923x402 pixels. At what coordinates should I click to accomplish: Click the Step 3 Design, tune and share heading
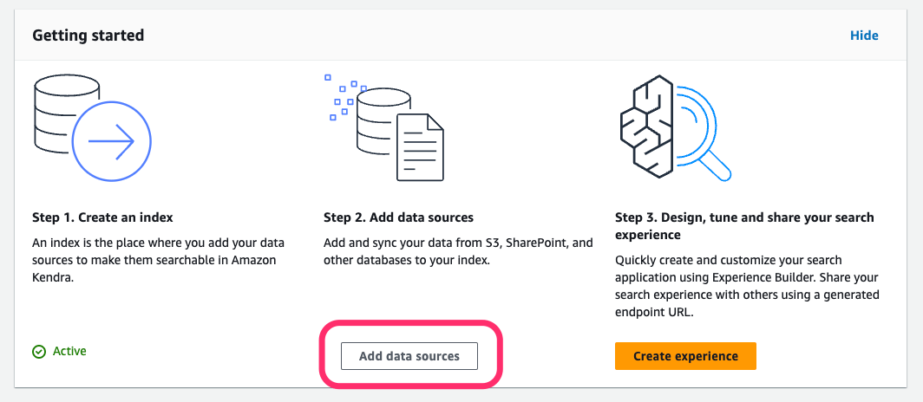coord(744,226)
